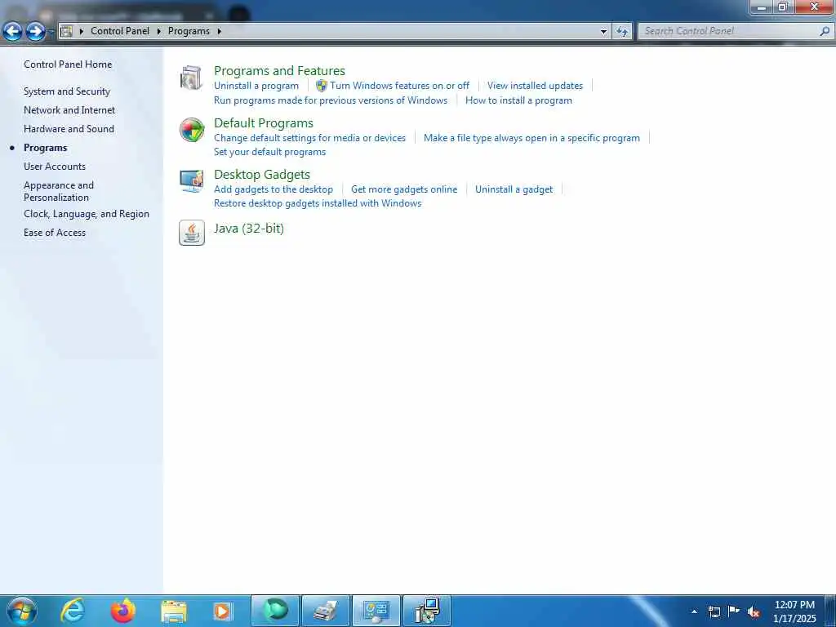Show hidden tray icons arrow

694,611
